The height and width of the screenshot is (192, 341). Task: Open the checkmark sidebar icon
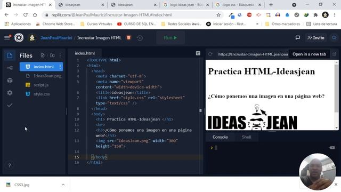tap(10, 105)
